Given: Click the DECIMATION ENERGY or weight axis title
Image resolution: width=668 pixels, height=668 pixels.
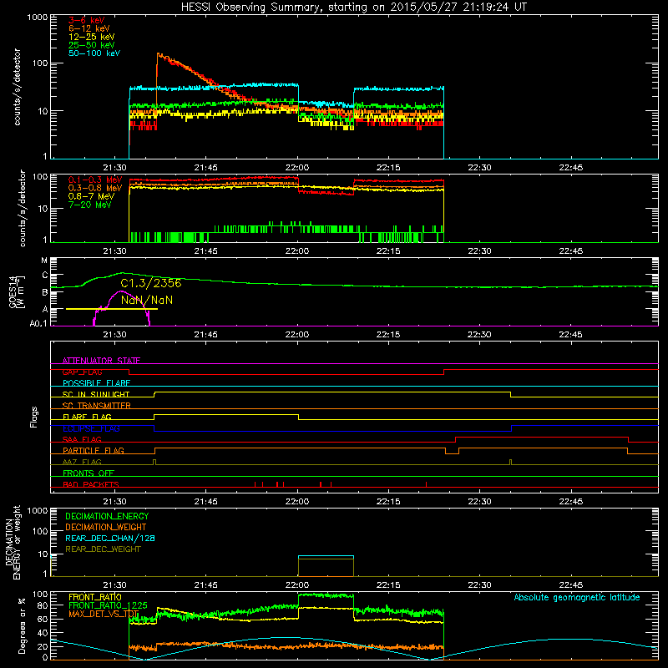Looking at the screenshot, I should (13, 542).
